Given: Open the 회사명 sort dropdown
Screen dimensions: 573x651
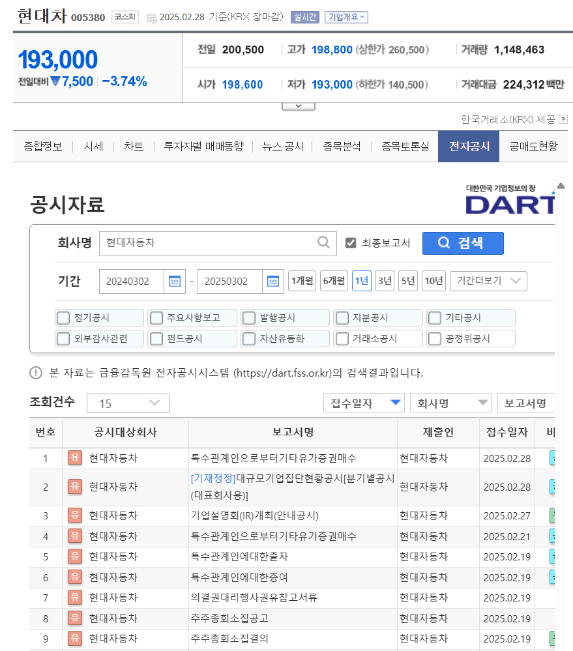Looking at the screenshot, I should pos(450,403).
